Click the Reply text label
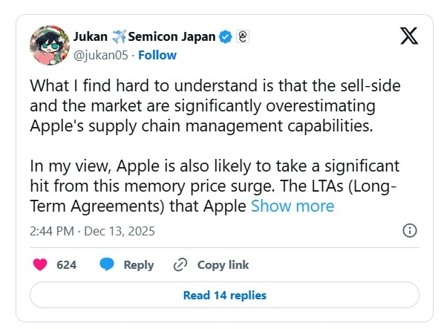 (x=138, y=264)
